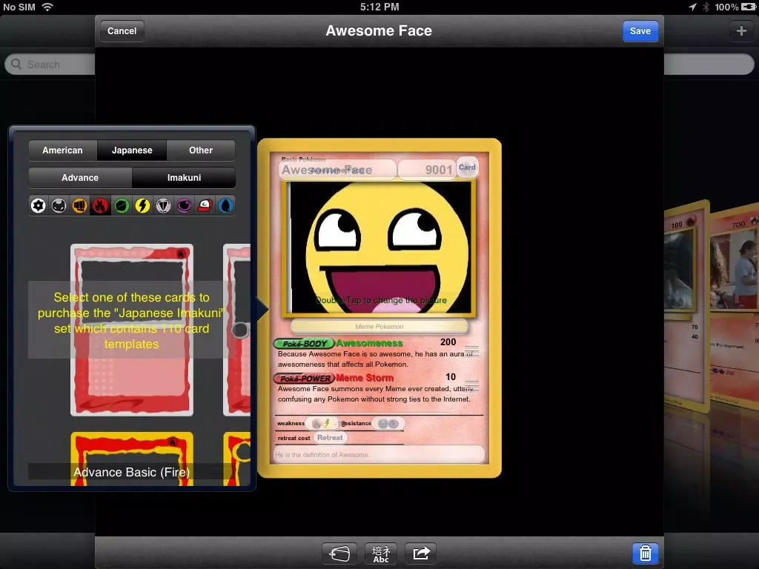Edit the 10 damage value

[451, 377]
